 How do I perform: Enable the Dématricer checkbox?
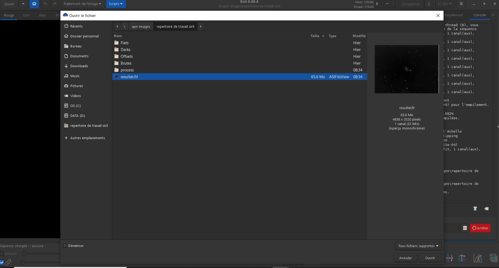[x=65, y=246]
